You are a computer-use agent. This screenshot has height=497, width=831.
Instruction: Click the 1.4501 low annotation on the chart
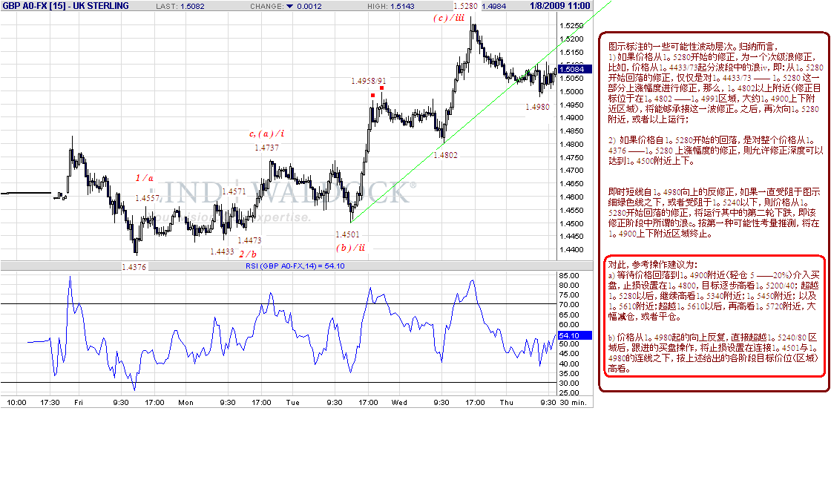point(348,234)
